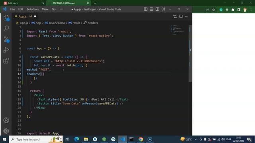Open a new browser tab
The width and height of the screenshot is (255, 143).
(95, 3)
